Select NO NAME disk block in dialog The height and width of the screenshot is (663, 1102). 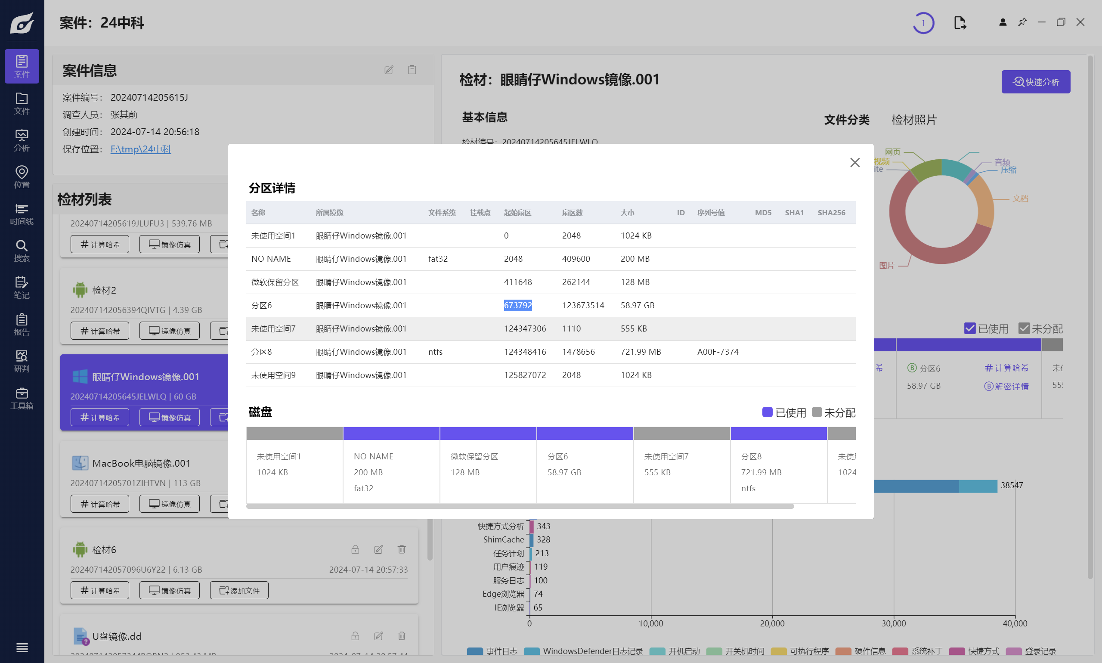(391, 465)
